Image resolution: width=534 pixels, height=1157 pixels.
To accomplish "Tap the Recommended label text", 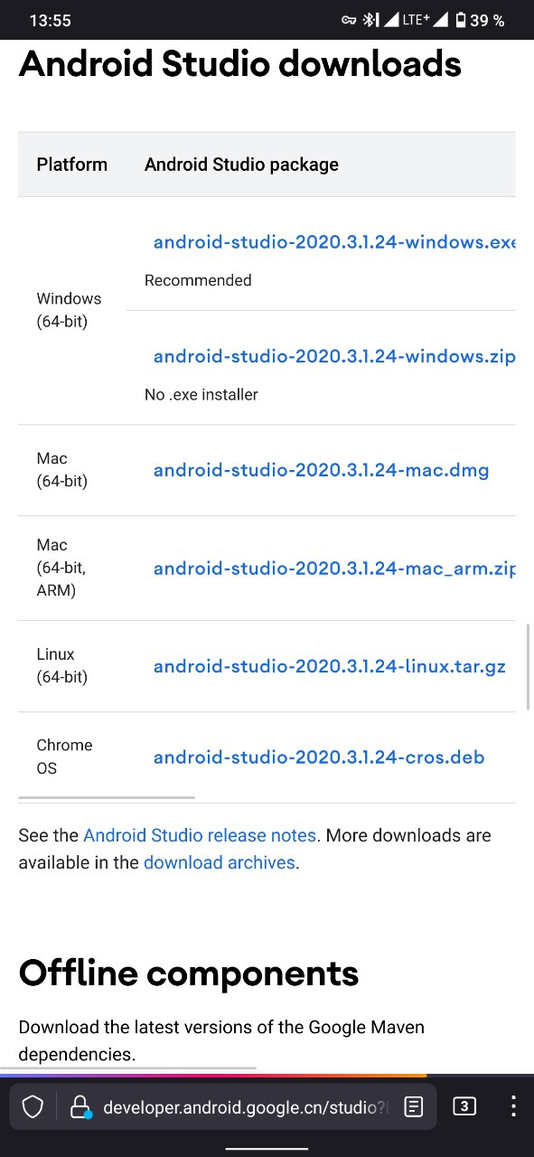I will (x=198, y=280).
